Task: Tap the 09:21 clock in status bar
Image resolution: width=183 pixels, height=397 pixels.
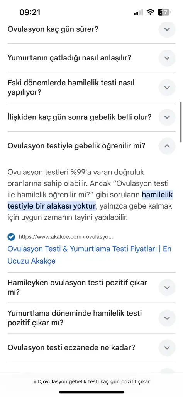Action: click(x=30, y=12)
